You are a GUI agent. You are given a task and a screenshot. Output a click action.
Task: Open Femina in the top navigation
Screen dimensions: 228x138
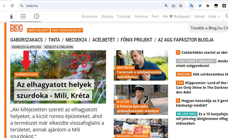click(x=141, y=17)
